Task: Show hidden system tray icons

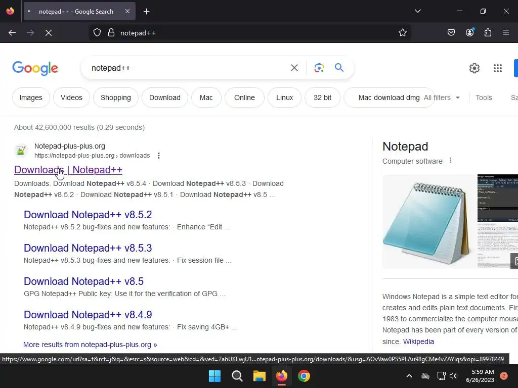Action: (409, 376)
